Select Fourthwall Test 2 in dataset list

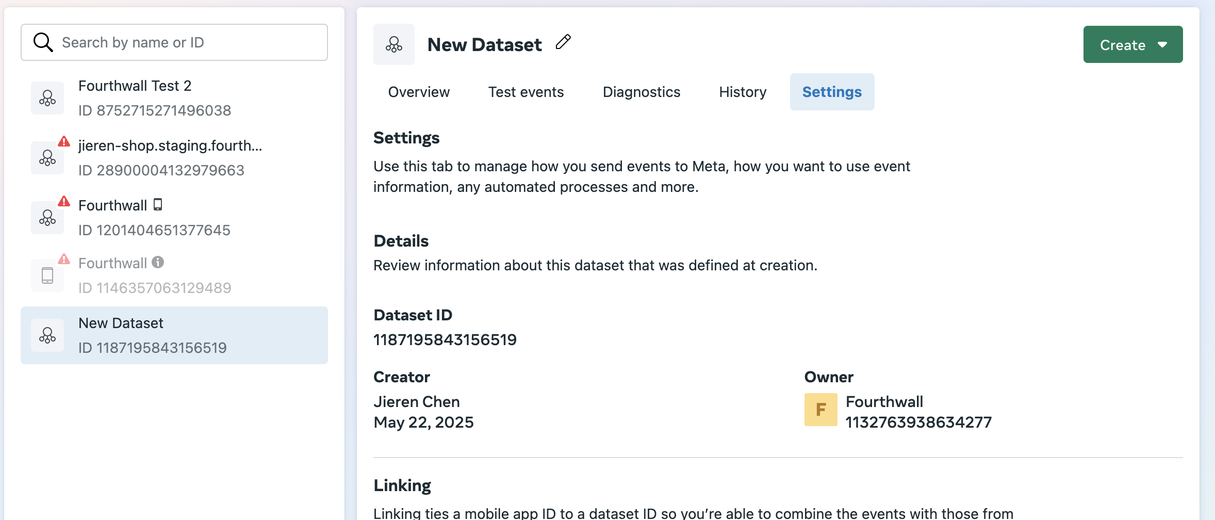click(174, 98)
